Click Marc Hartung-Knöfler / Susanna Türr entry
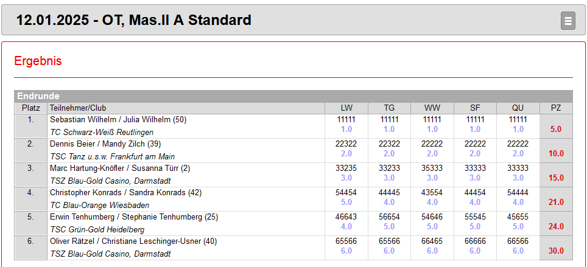This screenshot has width=587, height=267. pos(120,168)
